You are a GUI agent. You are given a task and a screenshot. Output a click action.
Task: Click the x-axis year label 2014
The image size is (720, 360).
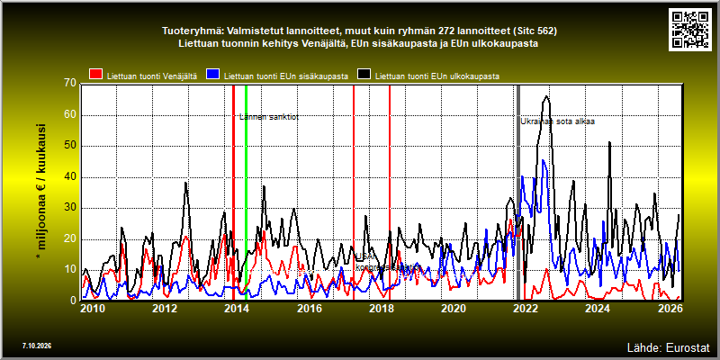coord(237,308)
